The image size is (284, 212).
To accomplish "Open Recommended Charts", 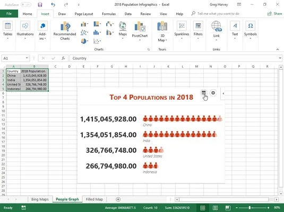I will tap(65, 31).
